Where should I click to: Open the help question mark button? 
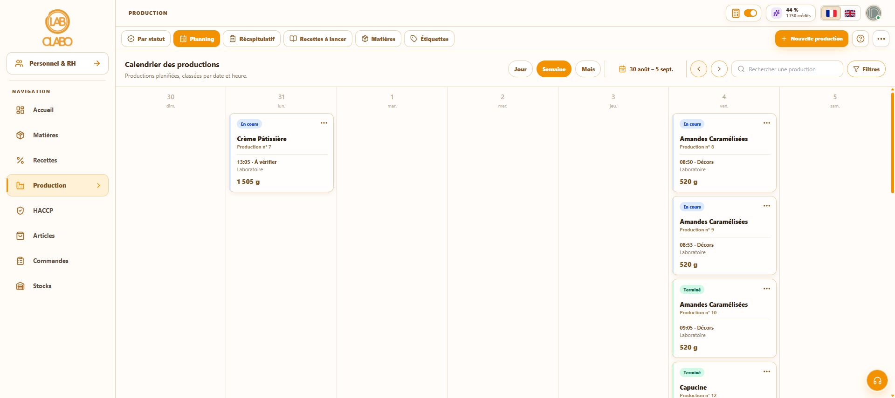861,39
